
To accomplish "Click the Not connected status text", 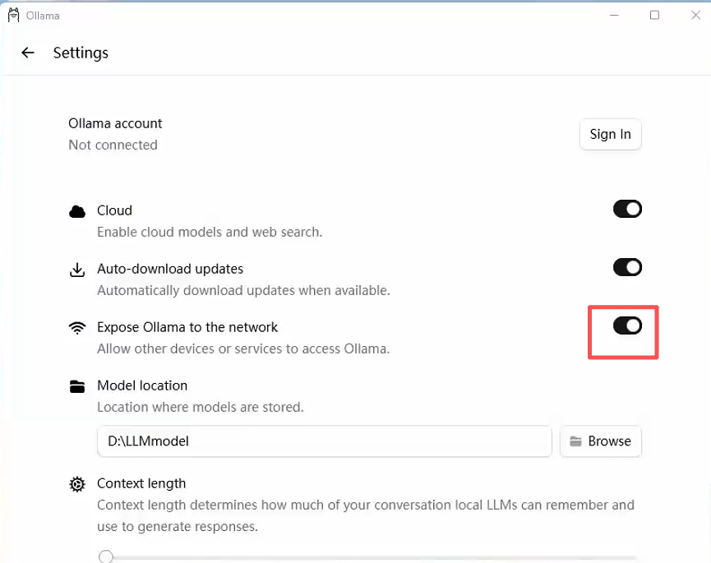I will point(113,145).
